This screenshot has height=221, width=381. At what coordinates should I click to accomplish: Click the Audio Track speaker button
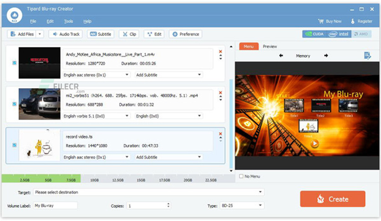(x=66, y=34)
